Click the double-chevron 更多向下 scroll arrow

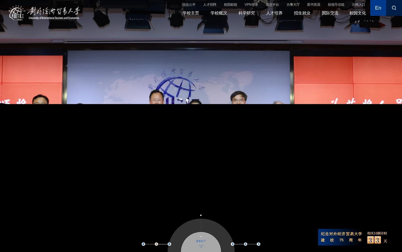201,246
